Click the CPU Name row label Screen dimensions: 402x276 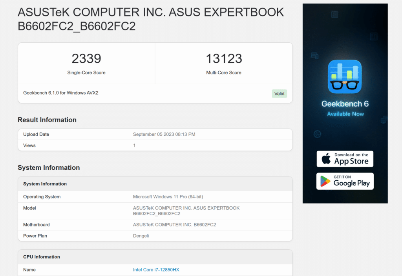(29, 270)
